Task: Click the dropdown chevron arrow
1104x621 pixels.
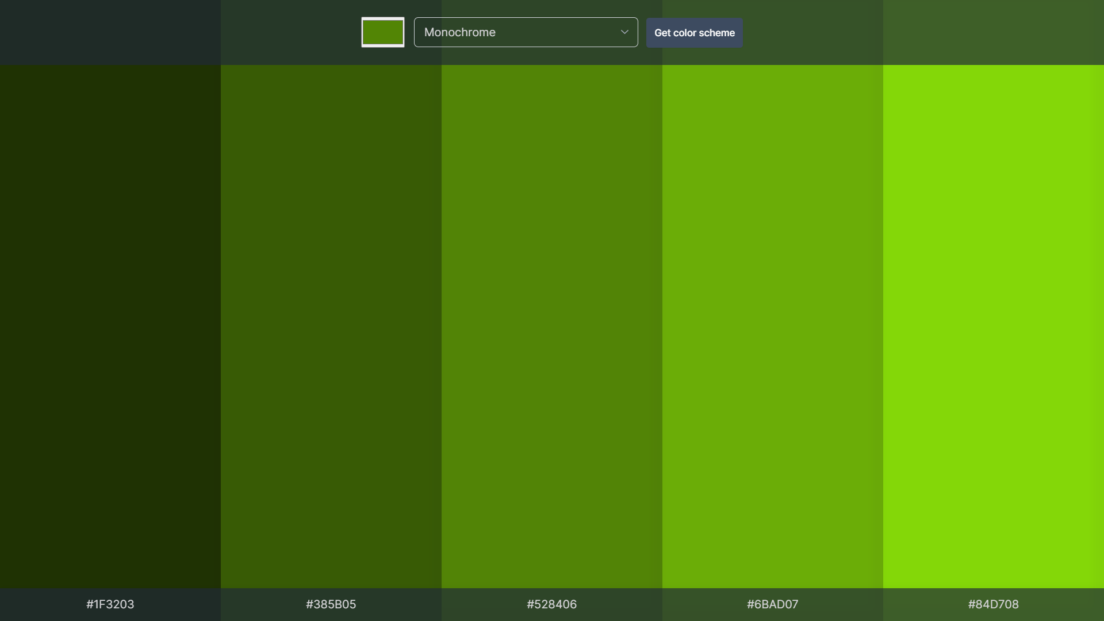Action: tap(624, 32)
